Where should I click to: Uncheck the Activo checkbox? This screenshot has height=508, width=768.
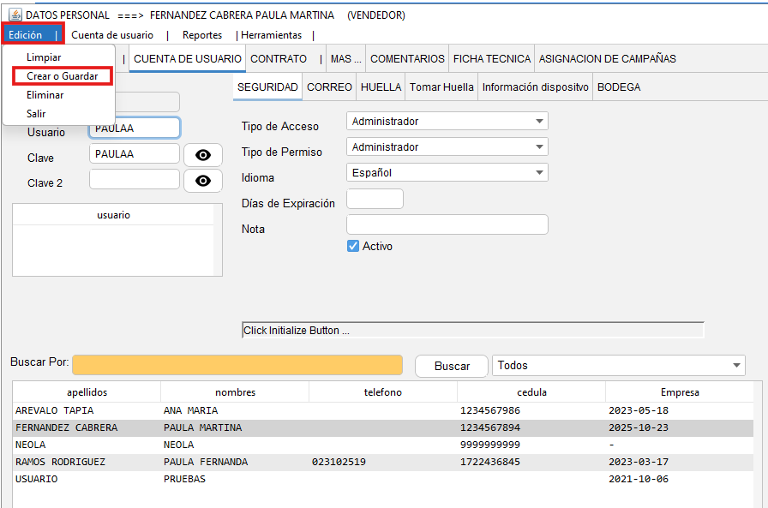click(352, 246)
